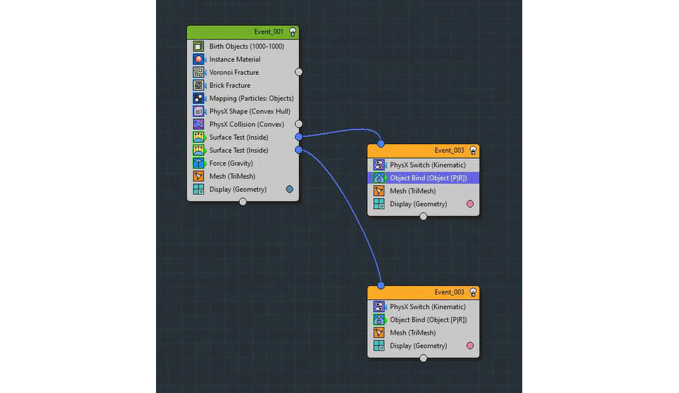Select the Force (Gravity) operator label

232,163
